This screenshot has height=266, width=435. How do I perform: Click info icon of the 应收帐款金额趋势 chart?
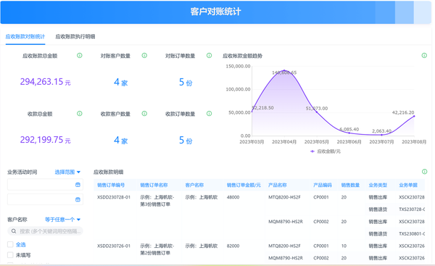pos(424,56)
